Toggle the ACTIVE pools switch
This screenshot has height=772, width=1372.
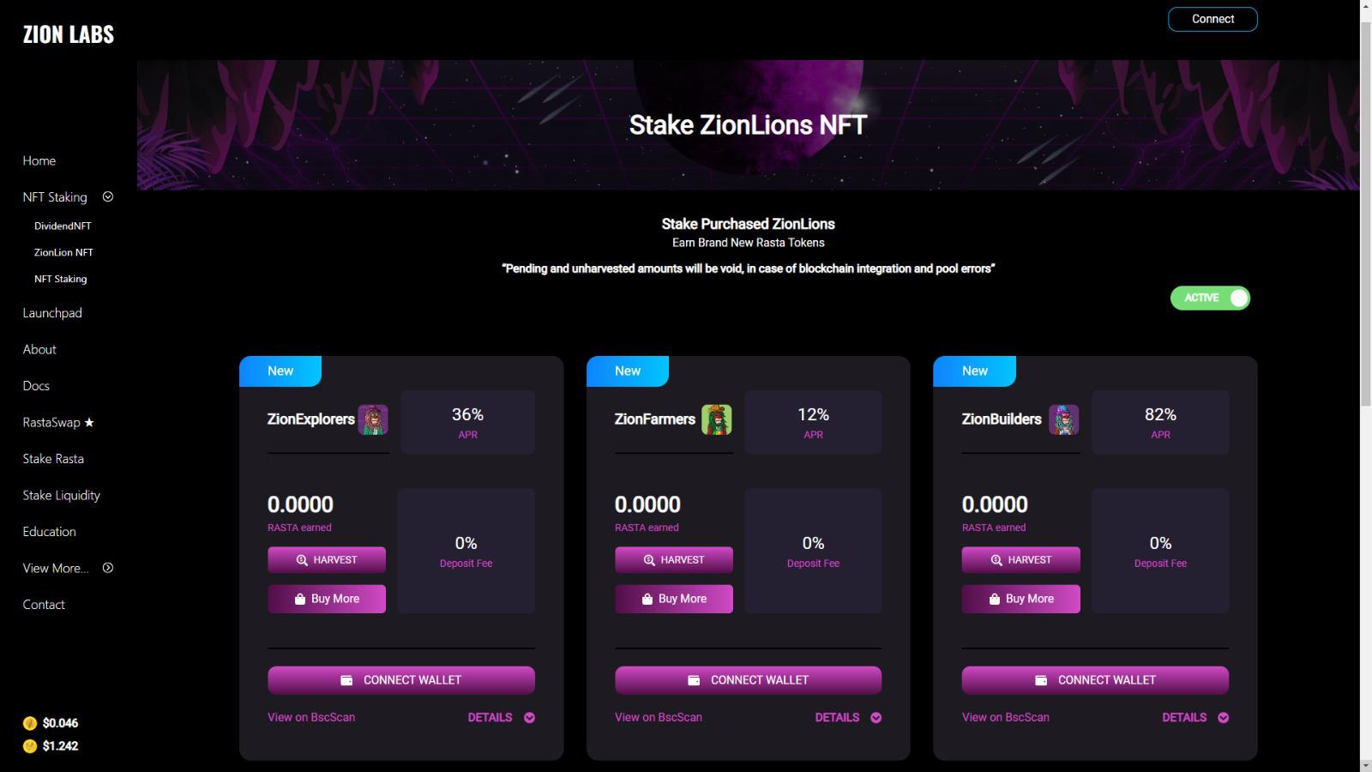[1210, 298]
